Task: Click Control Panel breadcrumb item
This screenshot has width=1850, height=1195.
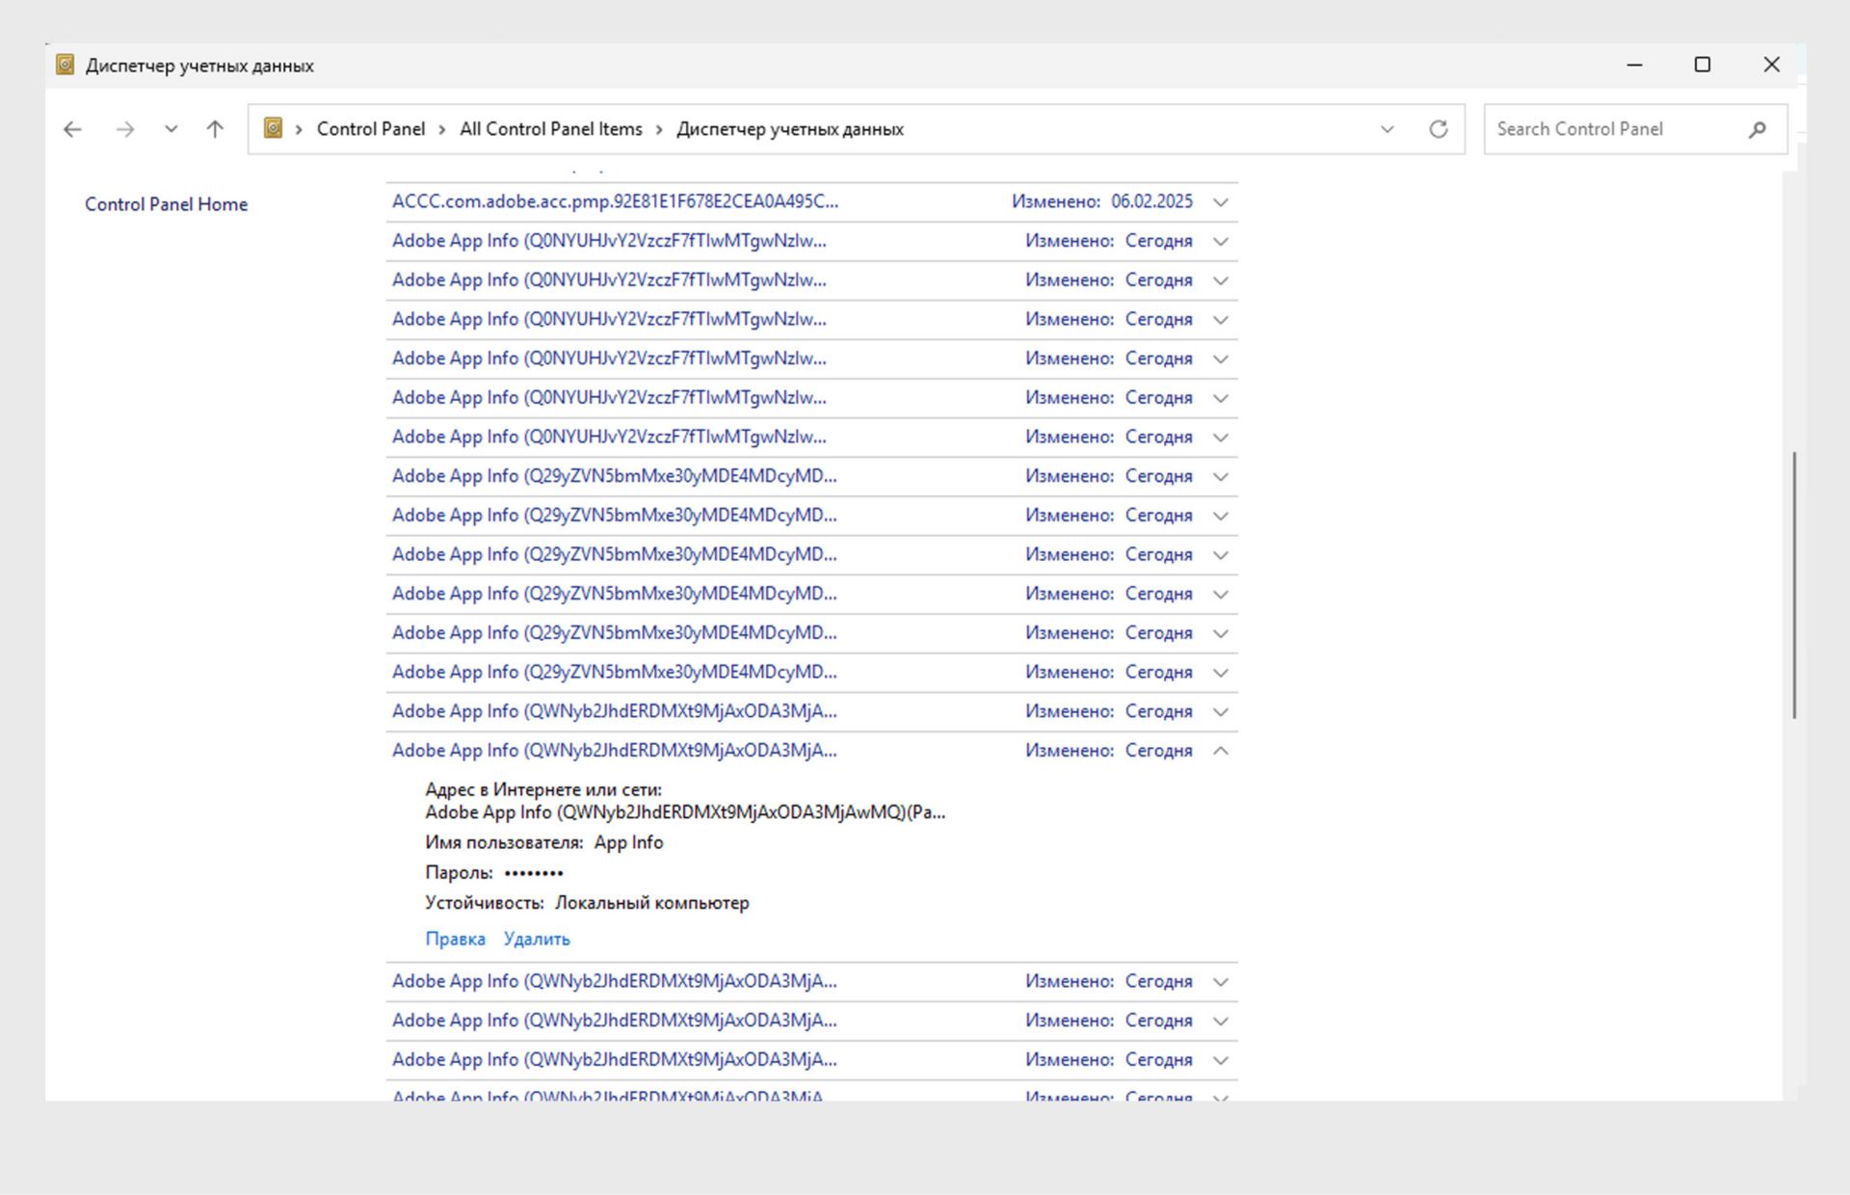Action: point(370,129)
